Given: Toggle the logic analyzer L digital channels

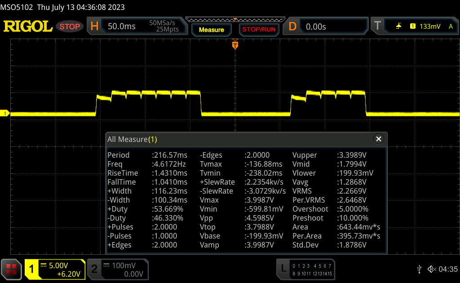Looking at the screenshot, I should (283, 269).
